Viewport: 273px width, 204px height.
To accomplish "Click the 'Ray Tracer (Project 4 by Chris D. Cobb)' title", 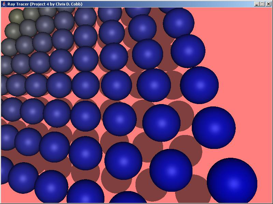I will coord(45,4).
